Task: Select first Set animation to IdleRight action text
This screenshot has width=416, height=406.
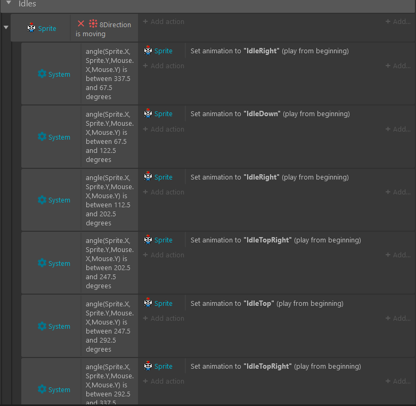Action: pos(270,51)
